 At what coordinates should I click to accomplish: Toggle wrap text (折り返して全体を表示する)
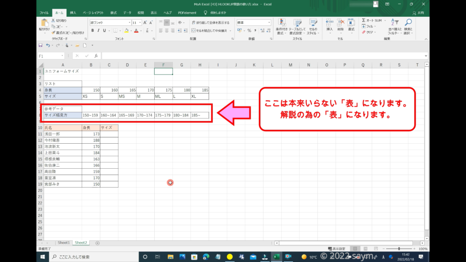click(210, 22)
